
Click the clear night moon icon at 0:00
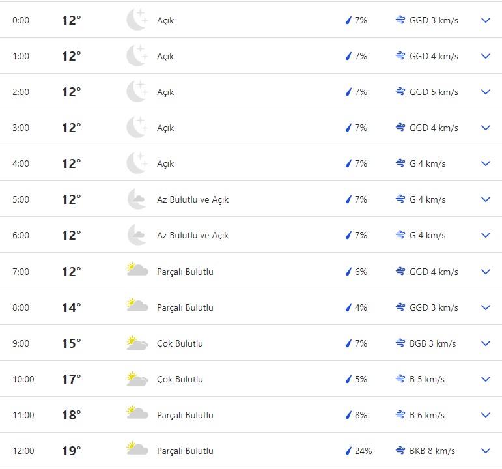(137, 20)
